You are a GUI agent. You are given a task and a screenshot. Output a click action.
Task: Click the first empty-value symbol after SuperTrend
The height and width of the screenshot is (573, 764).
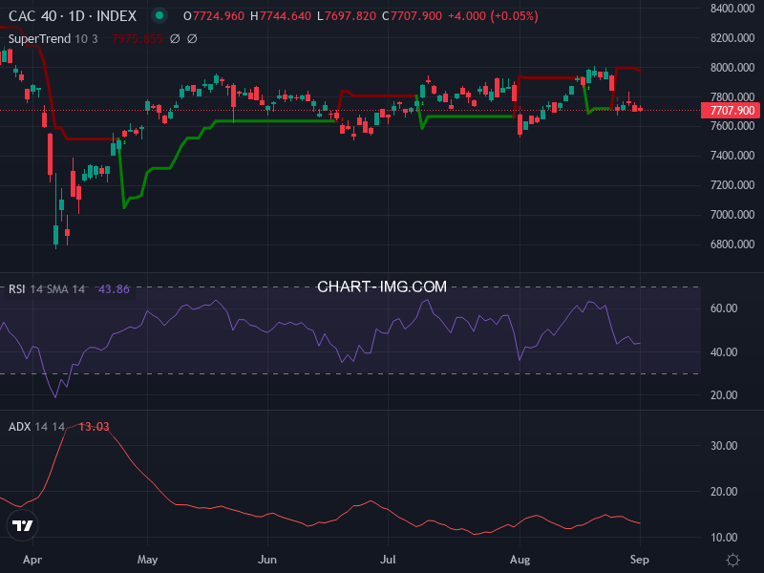click(175, 39)
